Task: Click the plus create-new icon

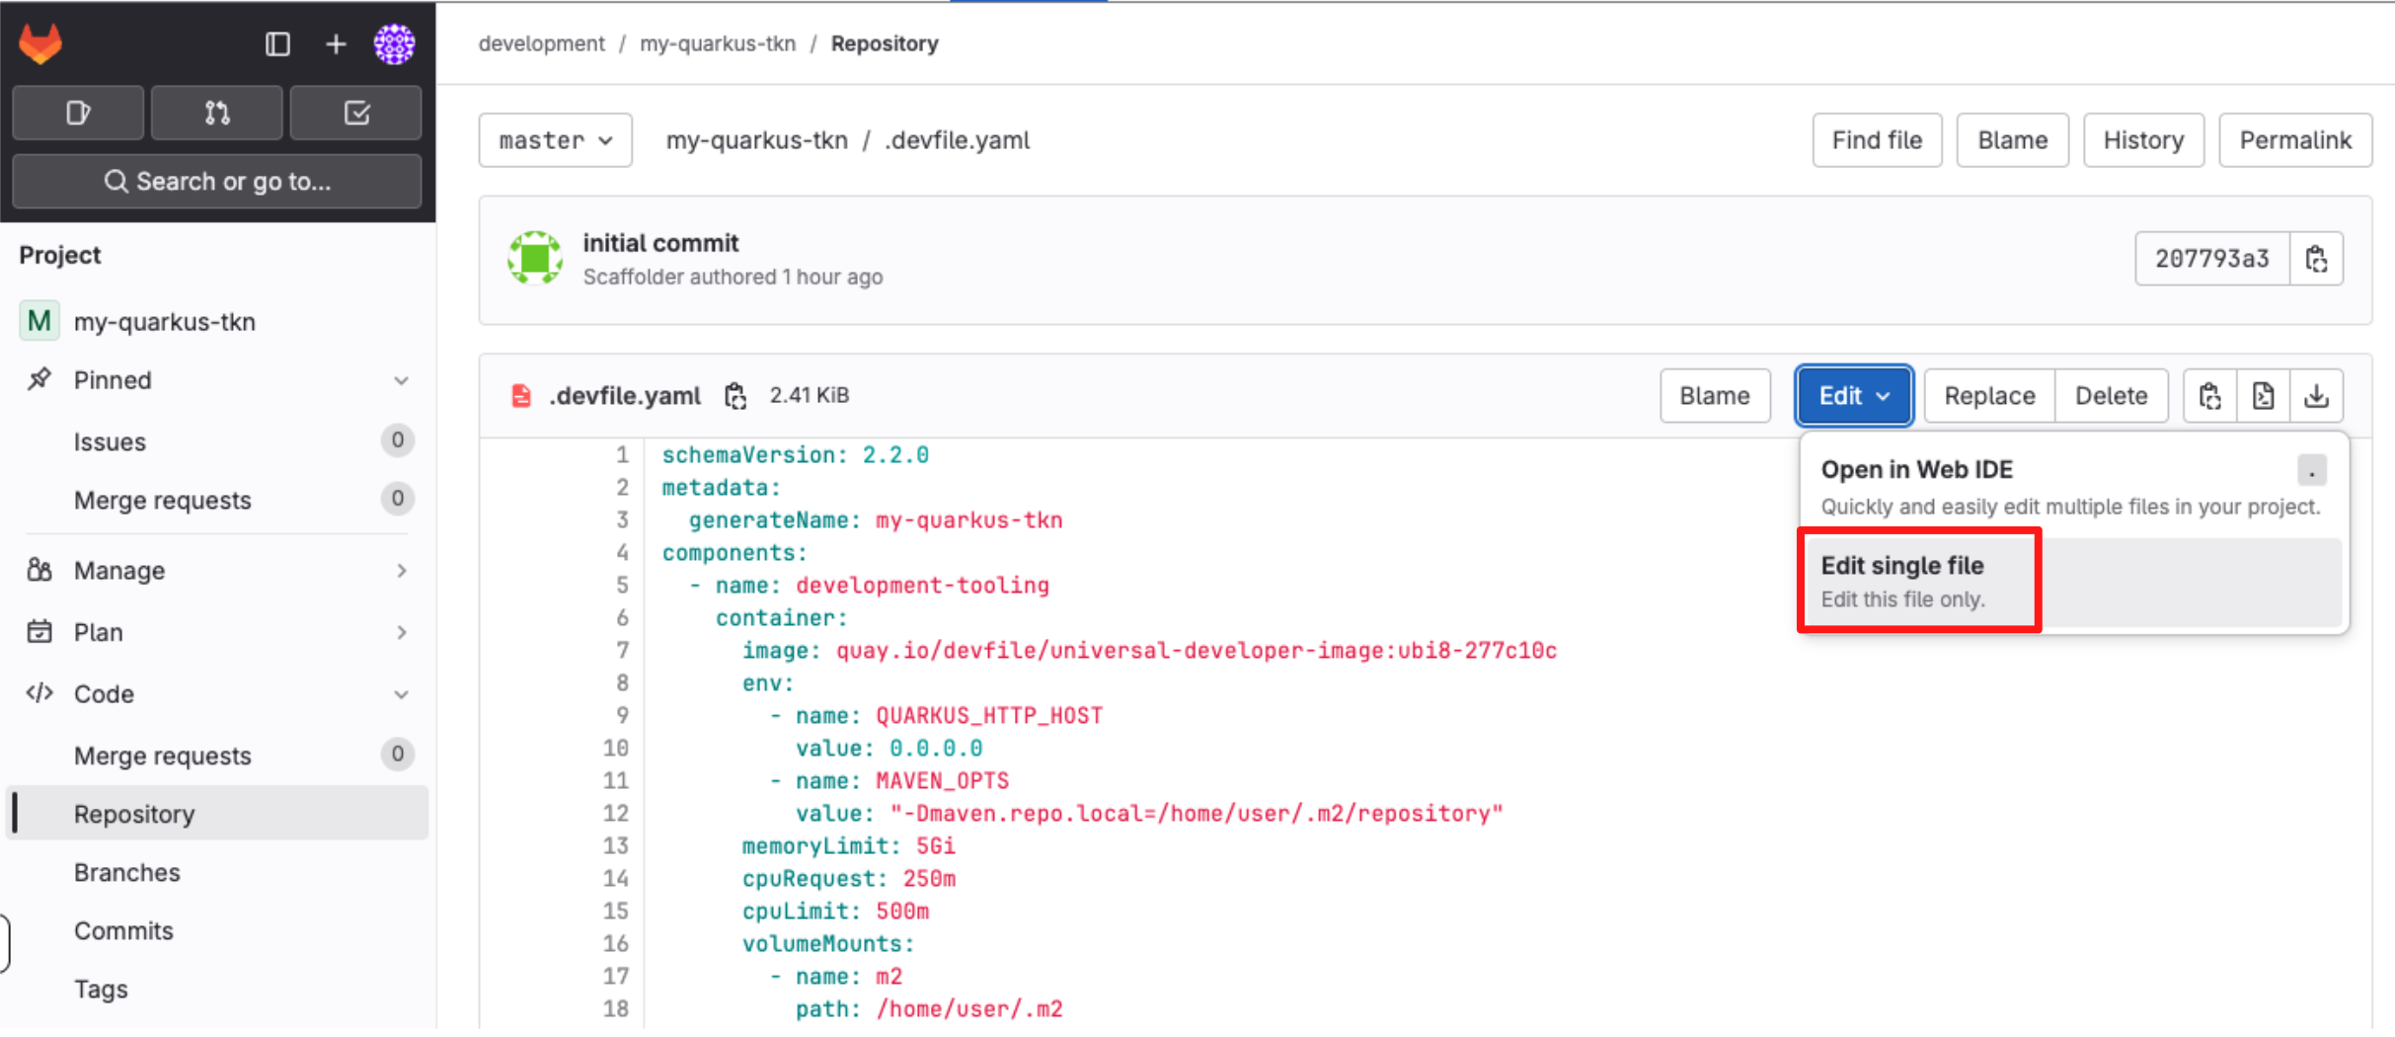Action: [x=336, y=43]
